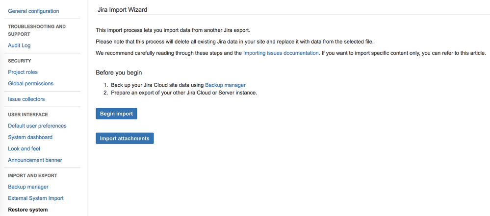
Task: Click step 2 text about preparing an export
Action: [x=184, y=93]
